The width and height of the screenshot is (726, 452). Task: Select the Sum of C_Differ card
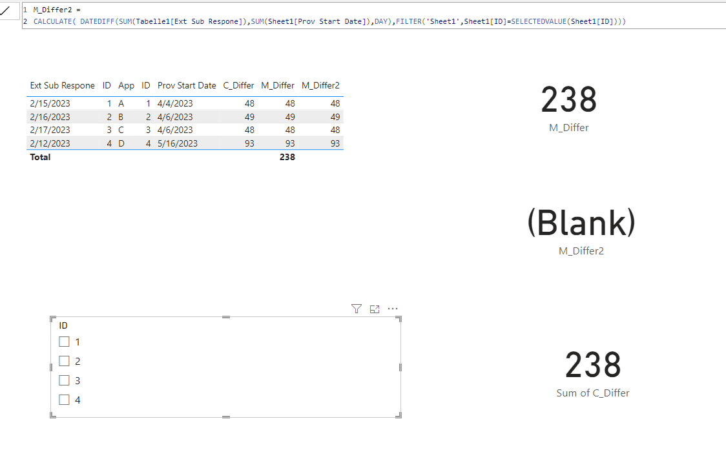click(x=593, y=373)
